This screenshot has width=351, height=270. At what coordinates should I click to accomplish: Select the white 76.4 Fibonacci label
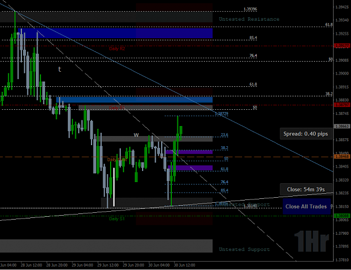(253, 55)
